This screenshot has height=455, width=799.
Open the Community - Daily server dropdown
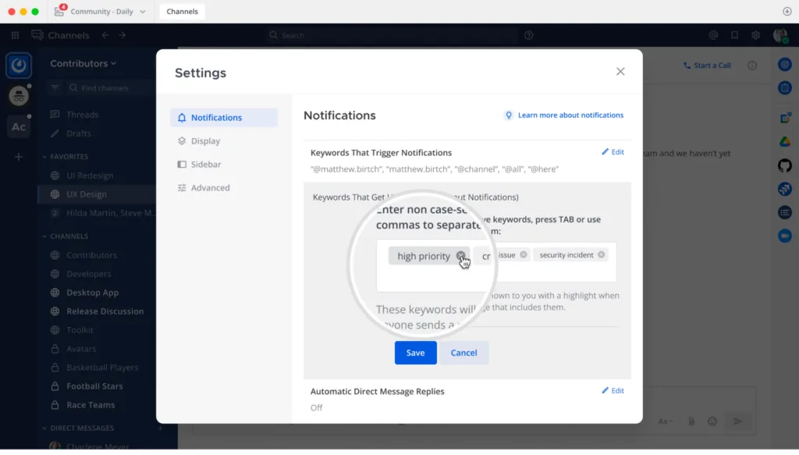point(101,11)
